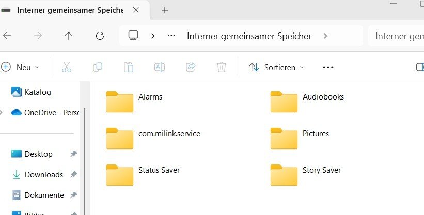This screenshot has width=424, height=215.
Task: Open a new tab with plus button
Action: coord(165,10)
